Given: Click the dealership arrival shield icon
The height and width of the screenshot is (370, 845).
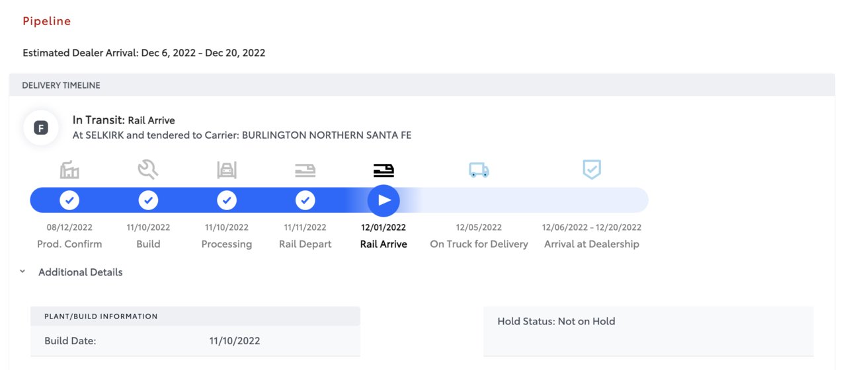Looking at the screenshot, I should pos(592,169).
